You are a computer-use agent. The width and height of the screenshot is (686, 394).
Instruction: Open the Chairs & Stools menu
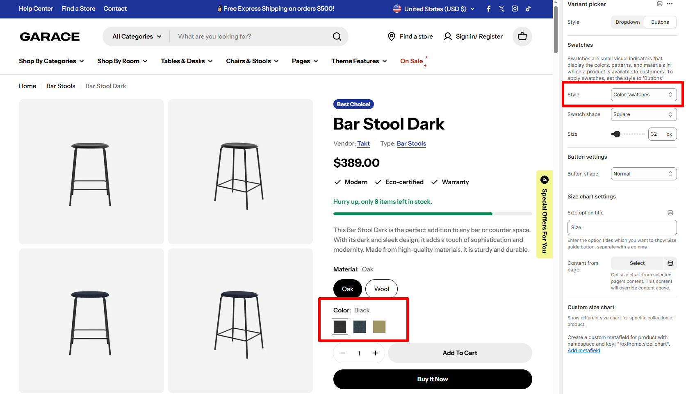252,61
